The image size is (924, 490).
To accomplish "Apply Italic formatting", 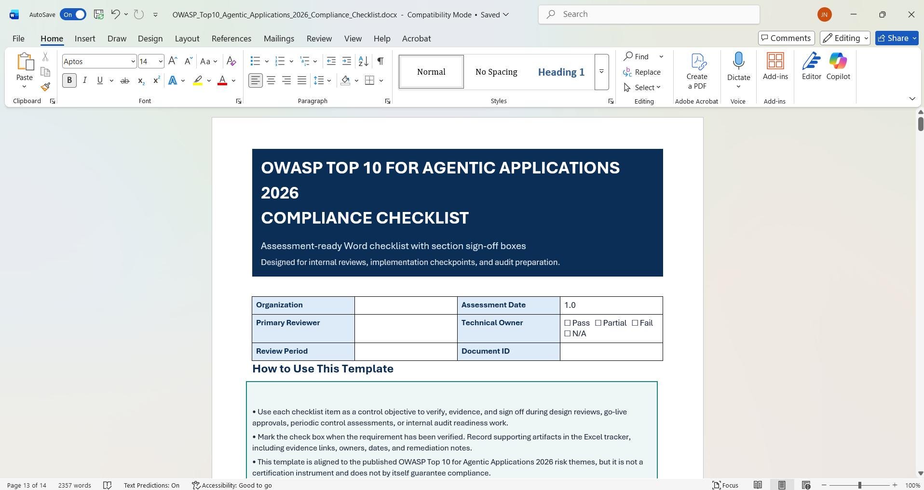I will (84, 80).
